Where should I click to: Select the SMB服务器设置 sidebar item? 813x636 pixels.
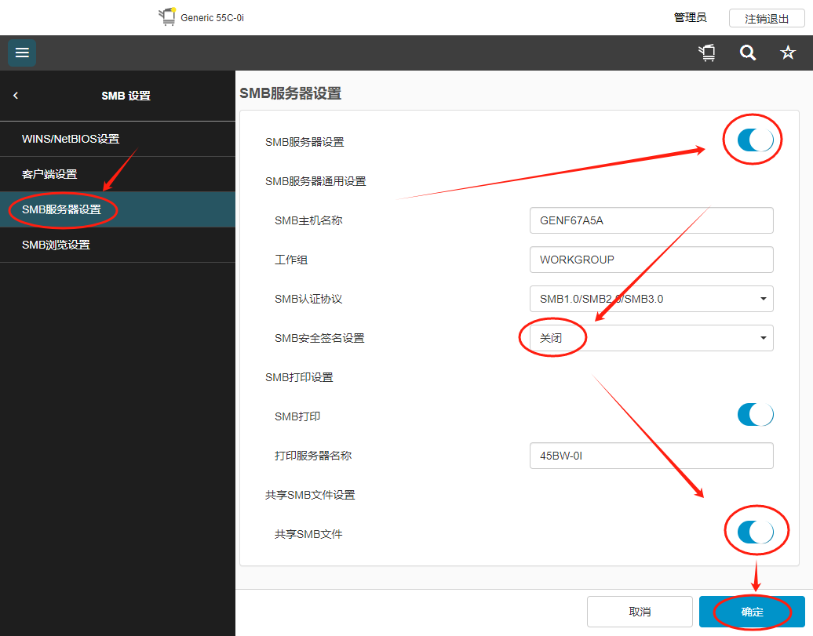tap(62, 209)
